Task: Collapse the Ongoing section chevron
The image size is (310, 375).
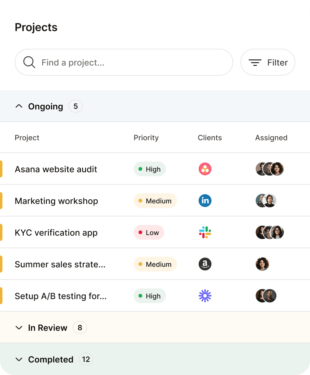Action: [x=19, y=106]
